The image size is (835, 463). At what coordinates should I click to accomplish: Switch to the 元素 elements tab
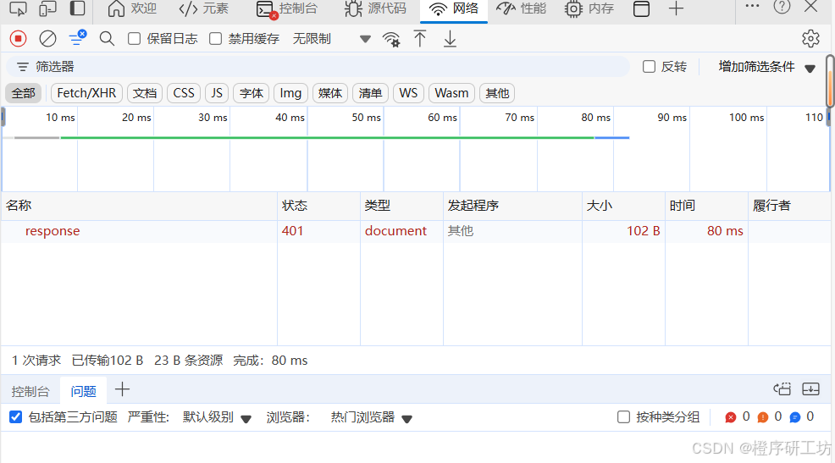(x=204, y=8)
